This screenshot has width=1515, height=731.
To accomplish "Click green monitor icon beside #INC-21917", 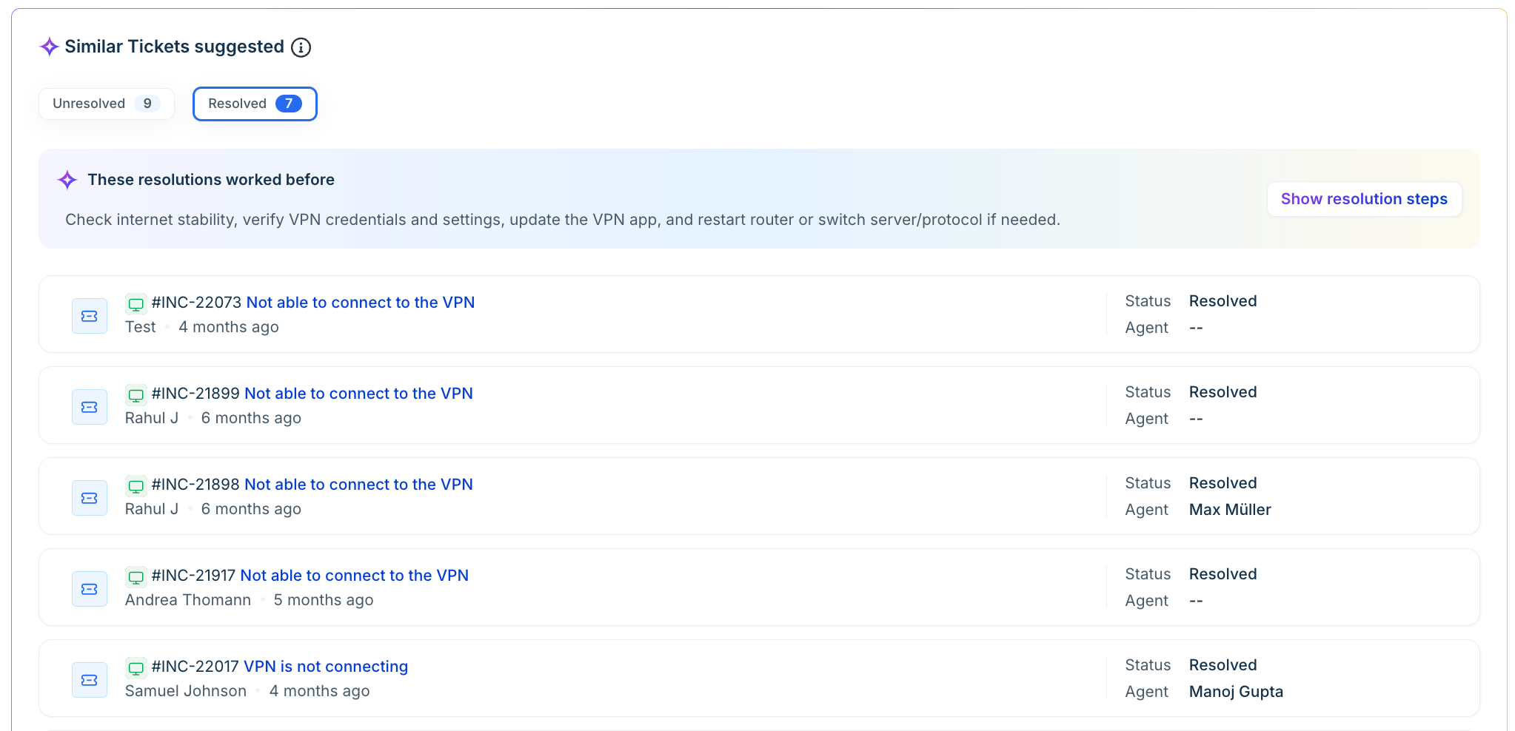I will (x=136, y=576).
